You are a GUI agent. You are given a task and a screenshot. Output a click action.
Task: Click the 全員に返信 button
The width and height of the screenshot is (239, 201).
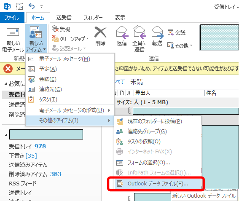click(139, 39)
